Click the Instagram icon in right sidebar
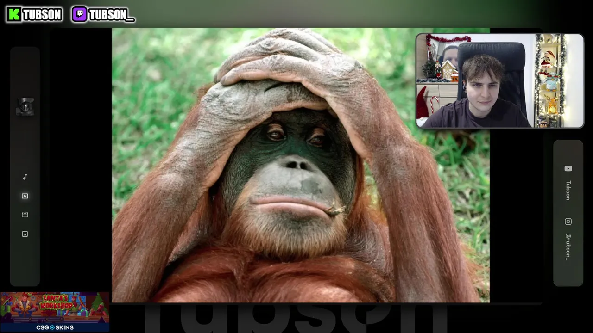Screen dimensions: 593x333 coord(568,222)
